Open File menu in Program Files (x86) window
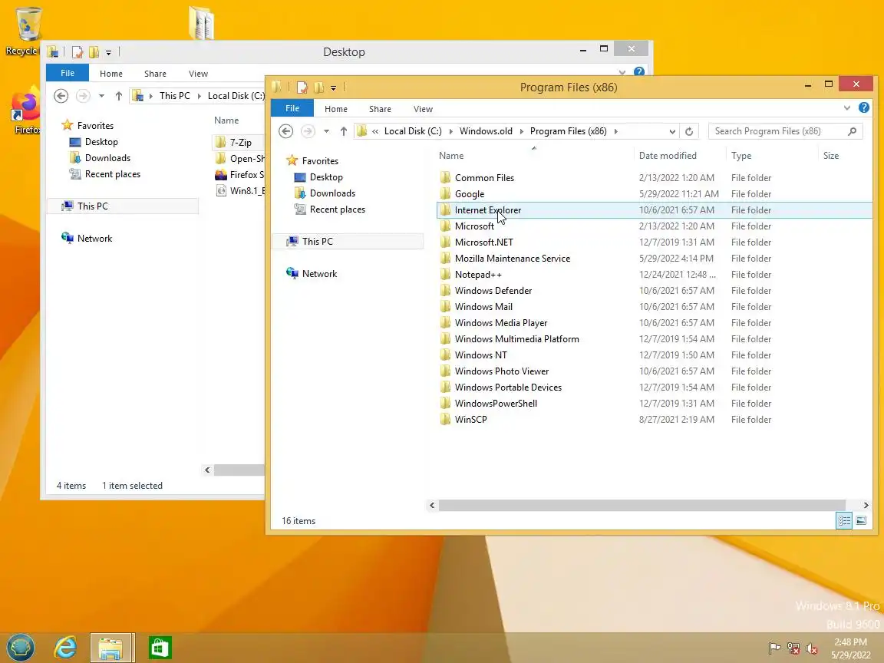Viewport: 884px width, 663px height. point(292,108)
